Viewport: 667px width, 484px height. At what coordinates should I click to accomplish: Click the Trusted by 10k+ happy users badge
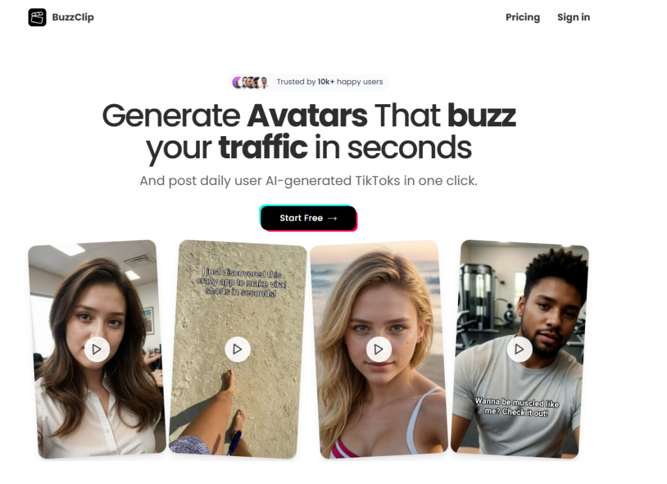[x=308, y=82]
